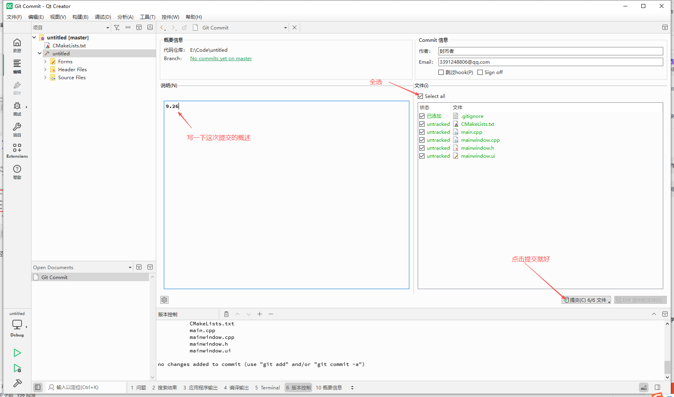This screenshot has width=674, height=397.
Task: Zoom out output with minus icon
Action: click(271, 314)
